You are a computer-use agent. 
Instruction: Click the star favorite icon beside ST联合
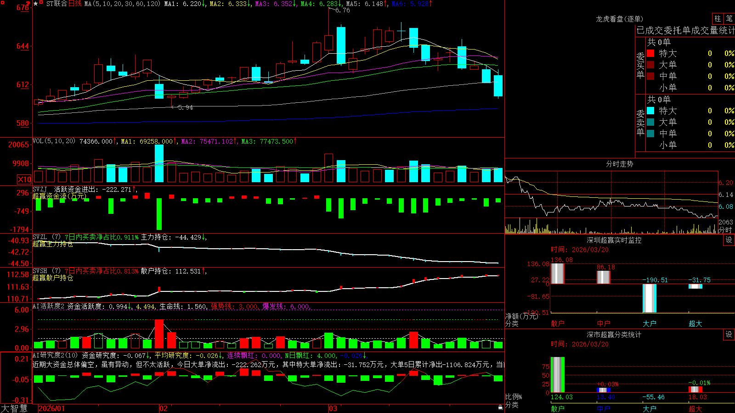pyautogui.click(x=36, y=4)
